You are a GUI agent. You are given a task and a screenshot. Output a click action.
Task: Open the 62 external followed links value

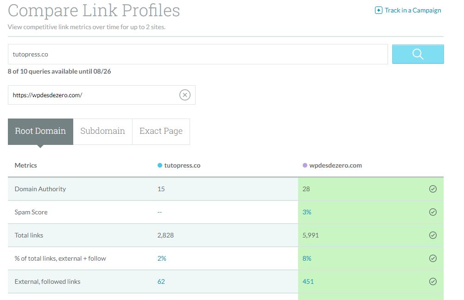pyautogui.click(x=161, y=281)
